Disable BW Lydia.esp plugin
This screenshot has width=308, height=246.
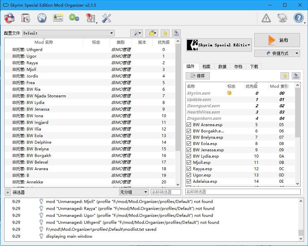click(189, 156)
